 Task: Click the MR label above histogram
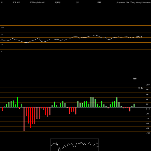[x=135, y=79]
